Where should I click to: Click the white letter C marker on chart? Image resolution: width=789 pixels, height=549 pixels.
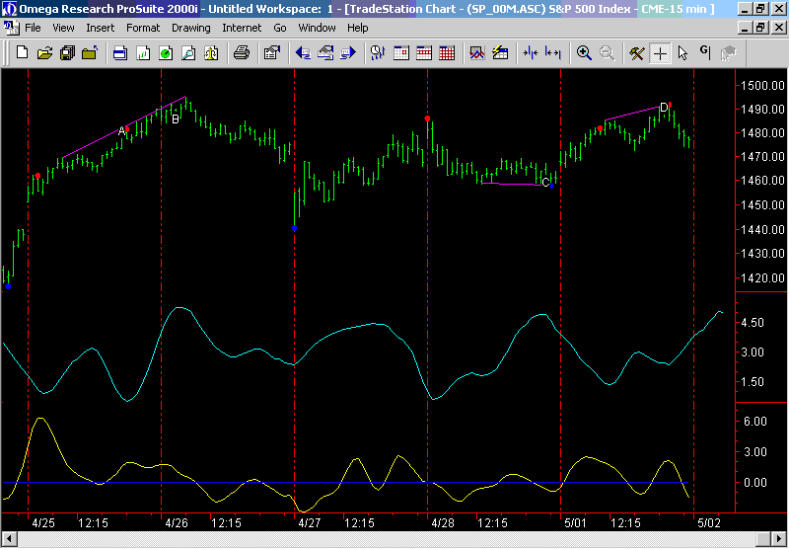(545, 183)
